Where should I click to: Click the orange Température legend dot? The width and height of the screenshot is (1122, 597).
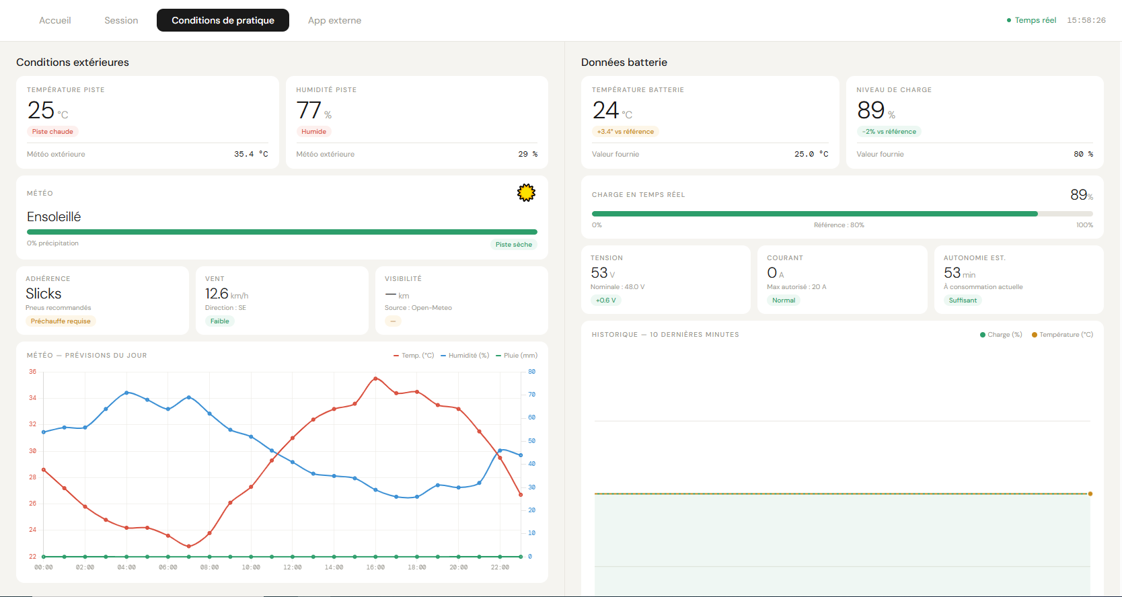(1035, 335)
